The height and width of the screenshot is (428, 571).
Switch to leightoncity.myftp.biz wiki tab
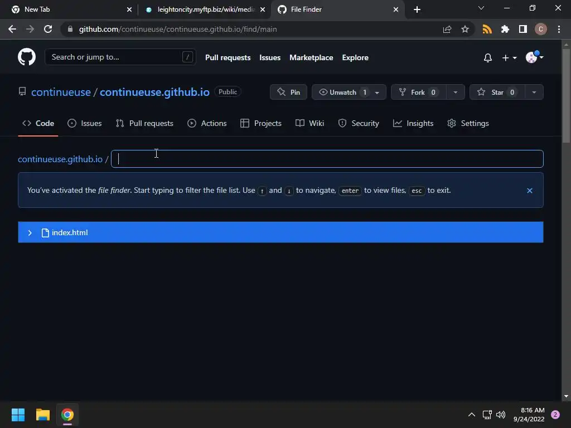pyautogui.click(x=206, y=9)
